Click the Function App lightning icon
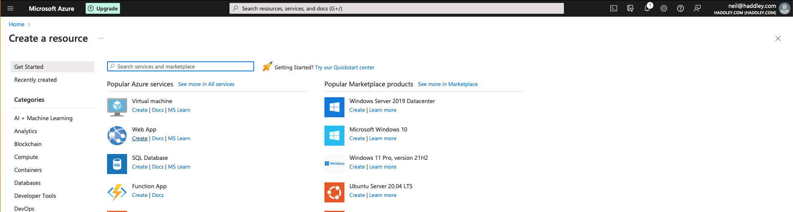The width and height of the screenshot is (793, 212). pyautogui.click(x=117, y=192)
